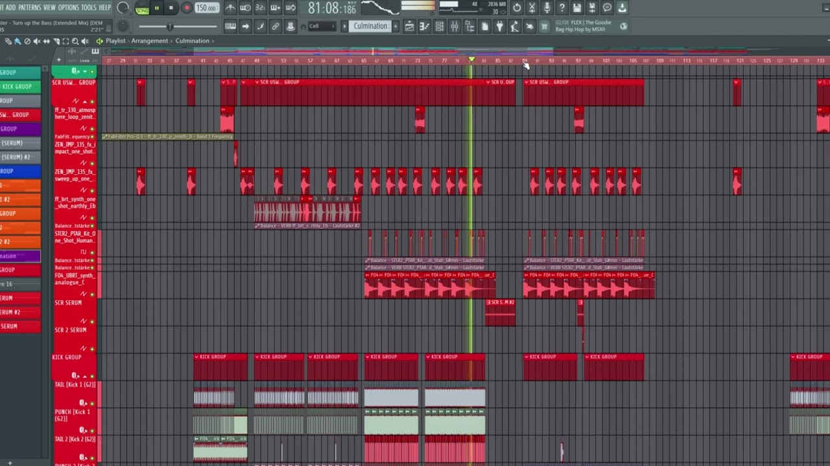Click the multilink to controllers icon
This screenshot has height=466, width=830.
290,26
